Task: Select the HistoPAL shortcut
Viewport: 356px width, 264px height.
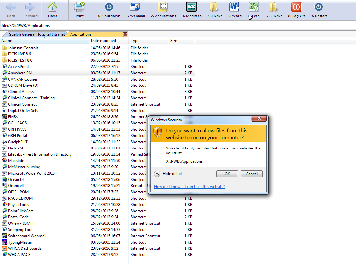Action: click(16, 148)
